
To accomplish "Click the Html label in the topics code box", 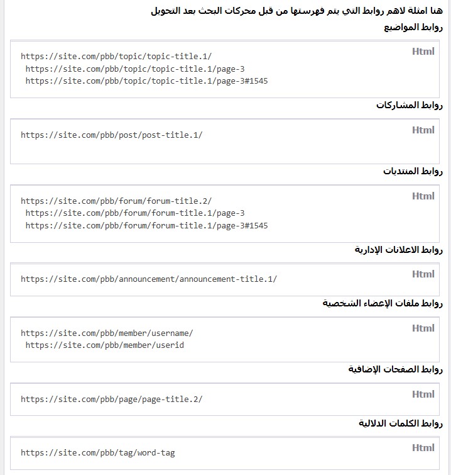I will click(x=423, y=51).
